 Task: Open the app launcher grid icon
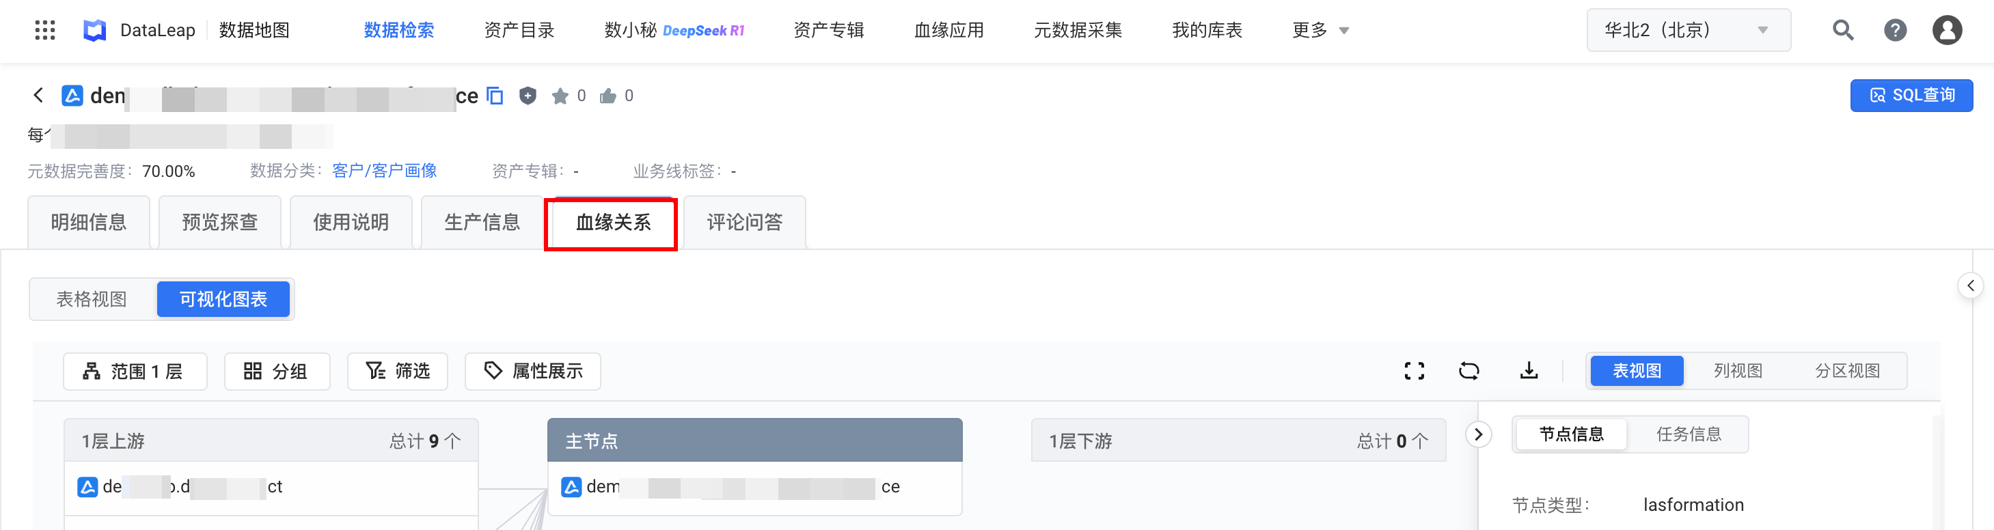point(45,30)
